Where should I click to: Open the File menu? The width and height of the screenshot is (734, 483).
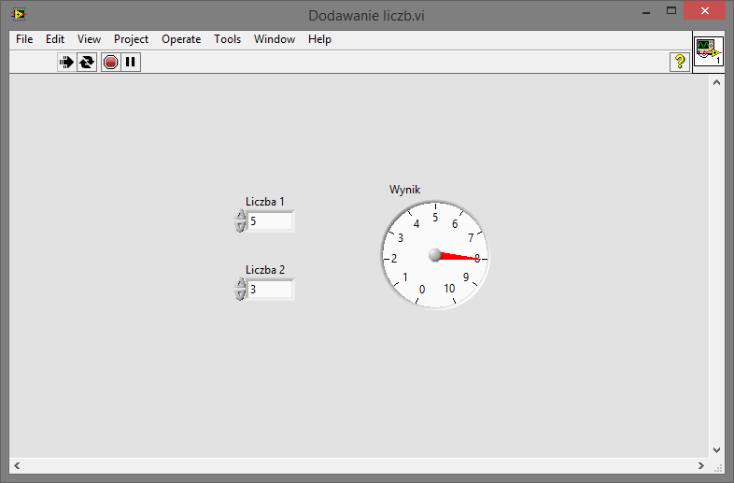point(24,39)
